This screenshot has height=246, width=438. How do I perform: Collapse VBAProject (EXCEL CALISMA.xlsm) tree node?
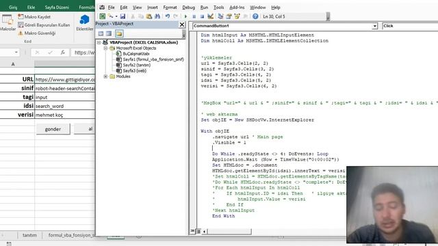point(99,42)
